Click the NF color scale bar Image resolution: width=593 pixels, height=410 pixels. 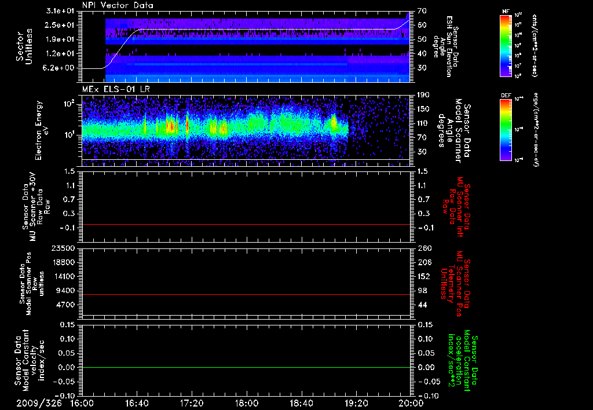coord(506,45)
